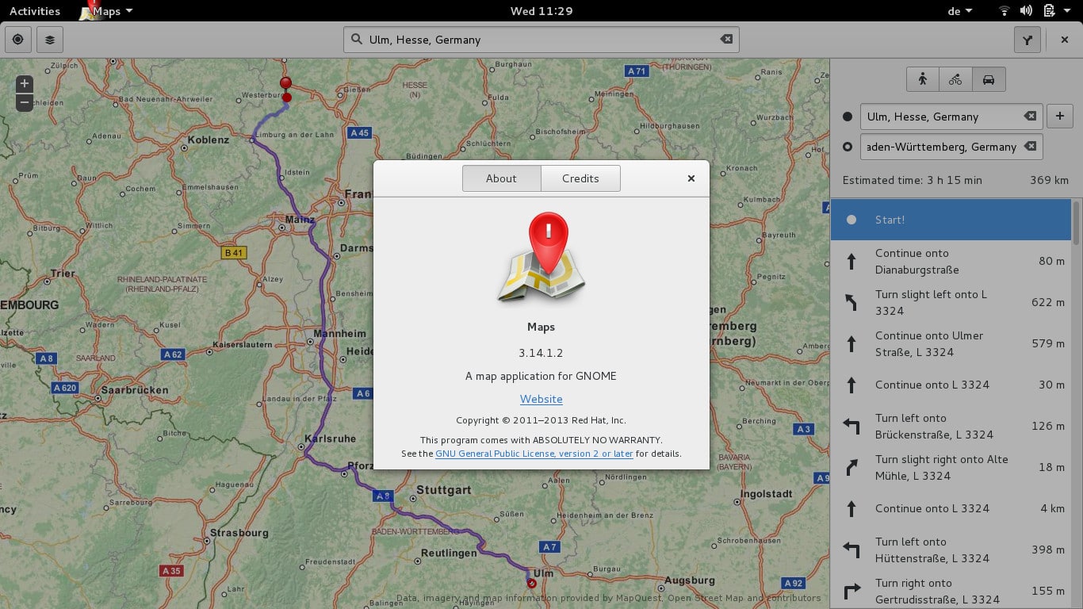Close the Maps window
Viewport: 1083px width, 609px height.
tap(1065, 40)
